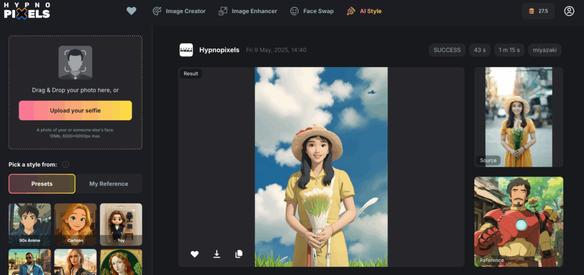This screenshot has width=584, height=275.
Task: Open the Source photo thumbnail
Action: click(518, 117)
